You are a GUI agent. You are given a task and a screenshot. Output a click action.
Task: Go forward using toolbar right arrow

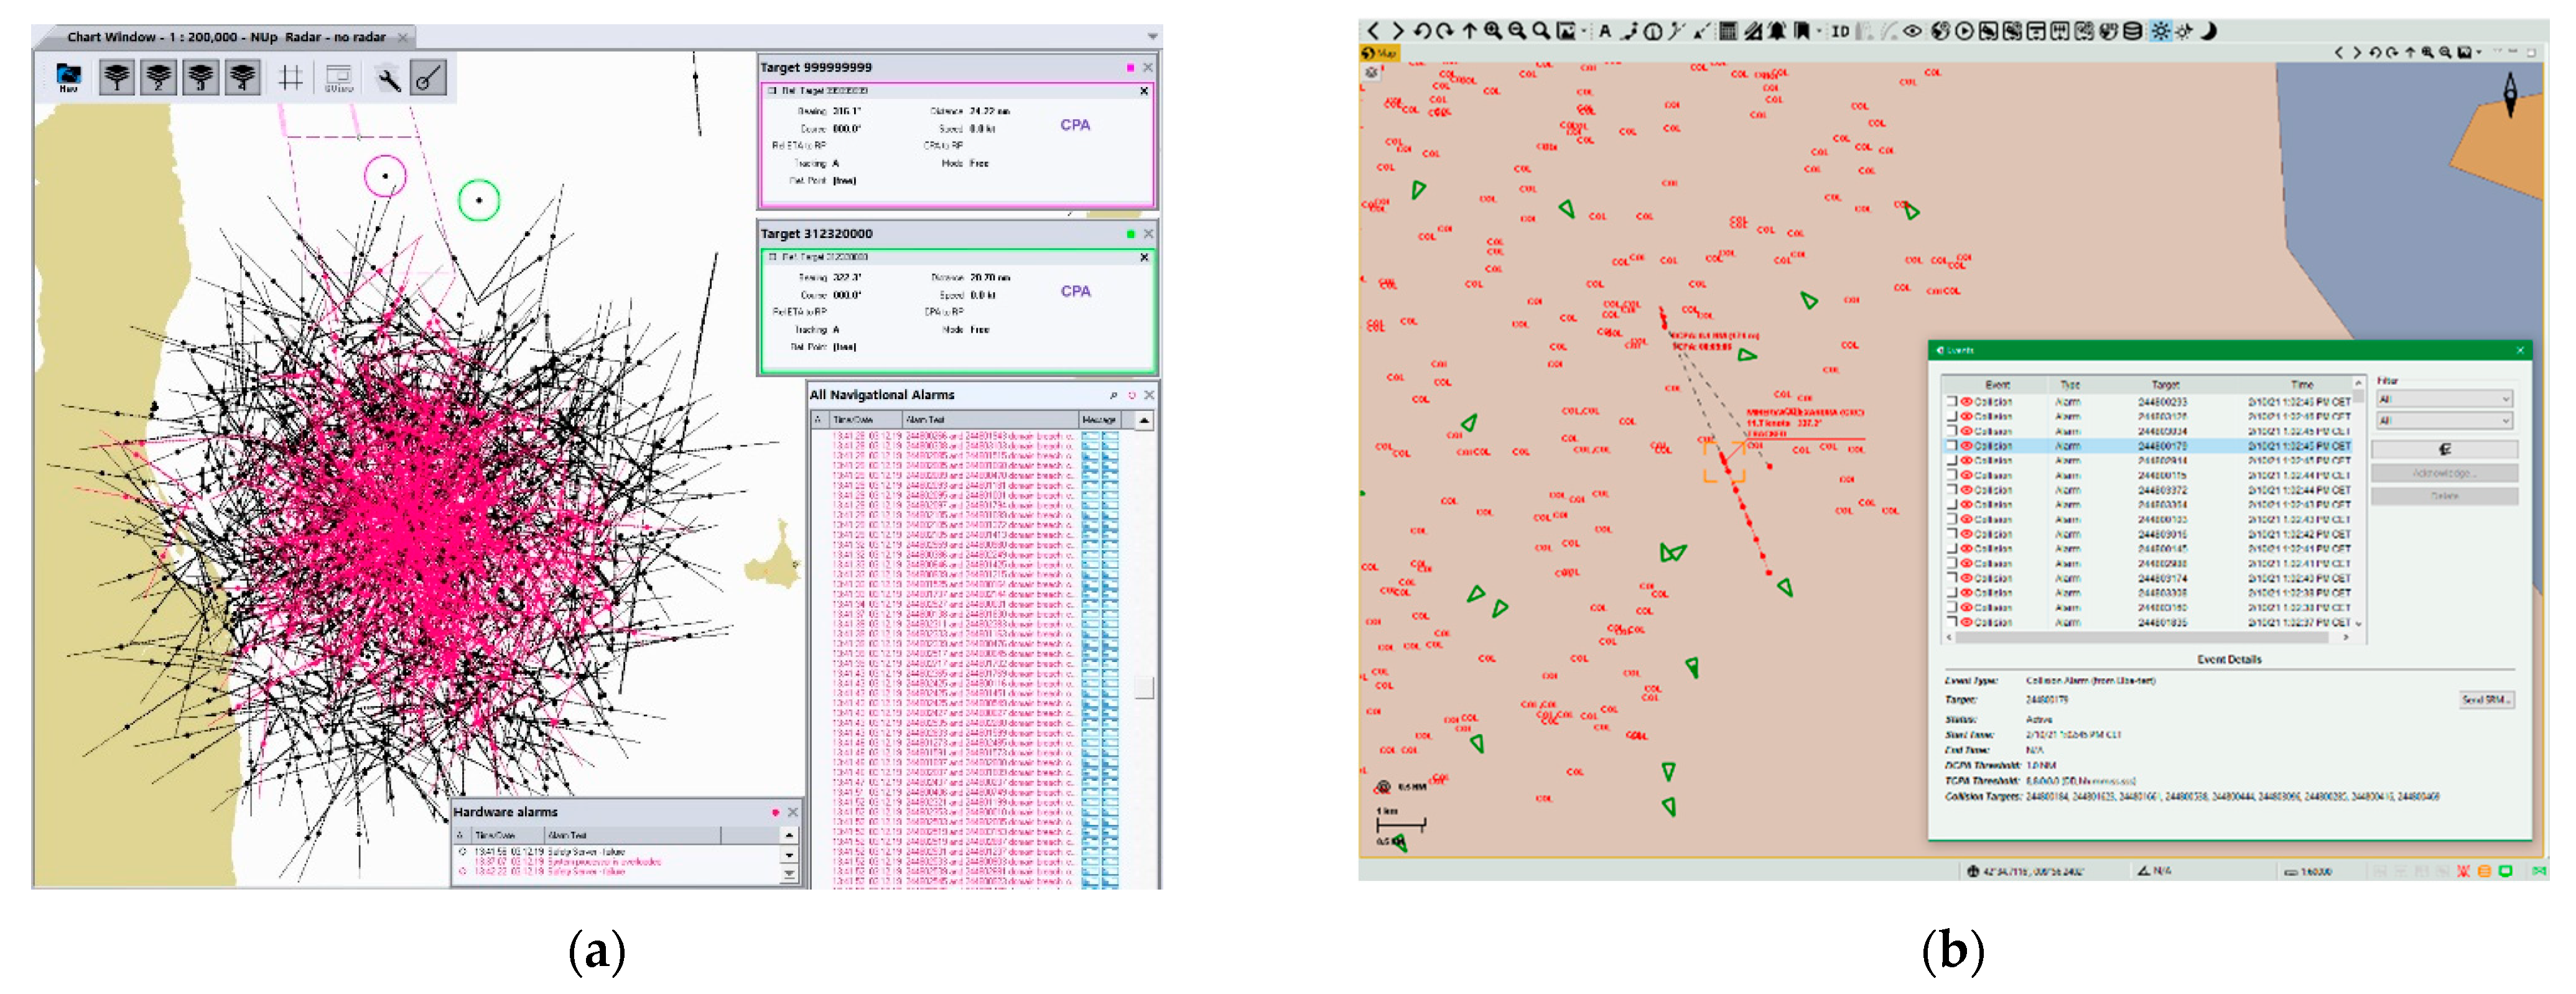coord(1398,31)
